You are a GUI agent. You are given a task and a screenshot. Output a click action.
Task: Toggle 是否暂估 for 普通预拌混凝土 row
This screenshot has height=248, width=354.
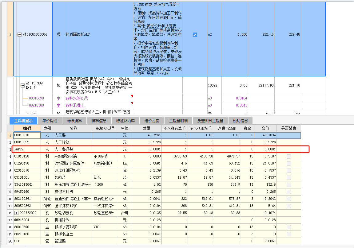pyautogui.click(x=288, y=199)
